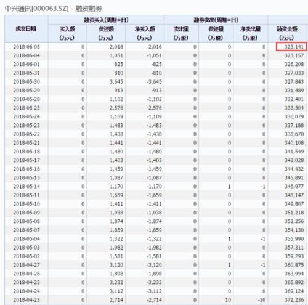This screenshot has height=305, width=308.
Task: Click the 融资余额(万元) column header
Action: [x=286, y=33]
